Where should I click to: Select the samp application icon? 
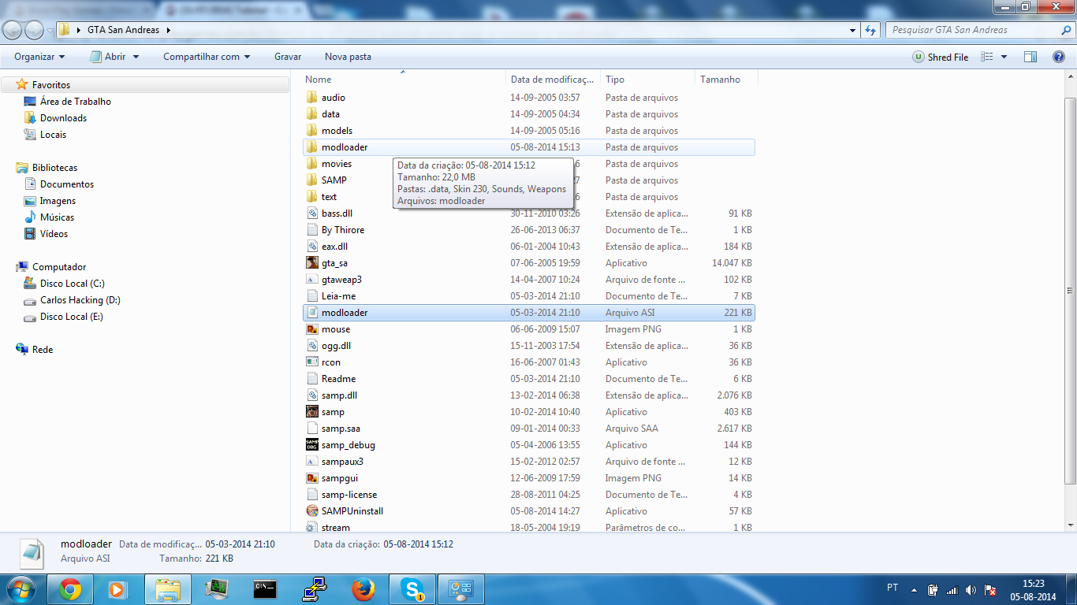coord(312,412)
